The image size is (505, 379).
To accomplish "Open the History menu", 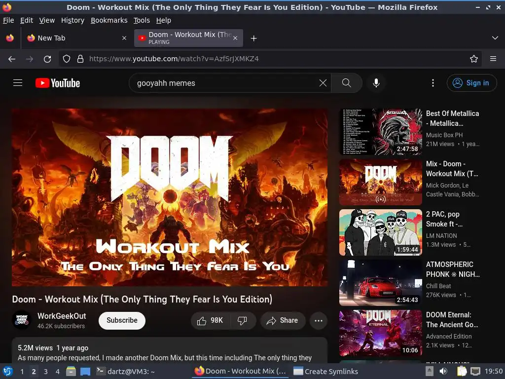I will click(73, 20).
